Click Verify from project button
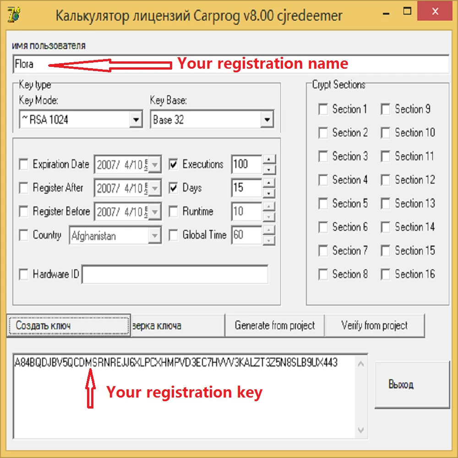 click(x=375, y=325)
